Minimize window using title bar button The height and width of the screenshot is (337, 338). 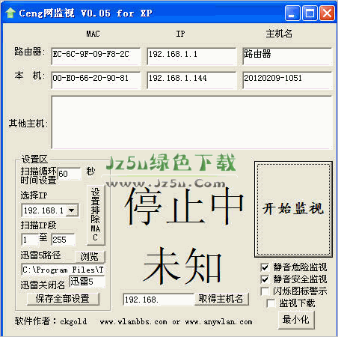pos(292,13)
